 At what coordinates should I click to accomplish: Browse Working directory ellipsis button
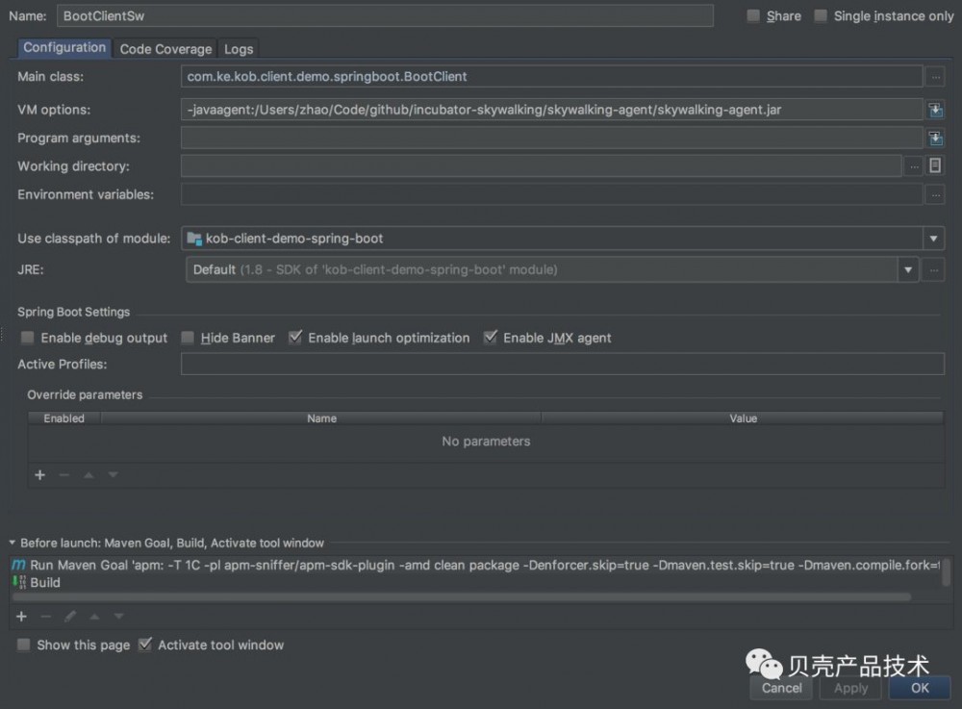pyautogui.click(x=914, y=166)
